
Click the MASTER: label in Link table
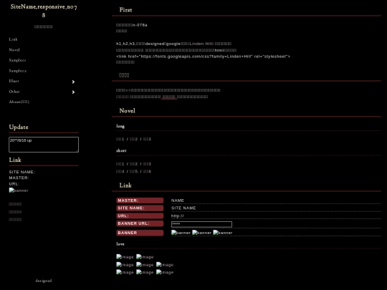[140, 200]
